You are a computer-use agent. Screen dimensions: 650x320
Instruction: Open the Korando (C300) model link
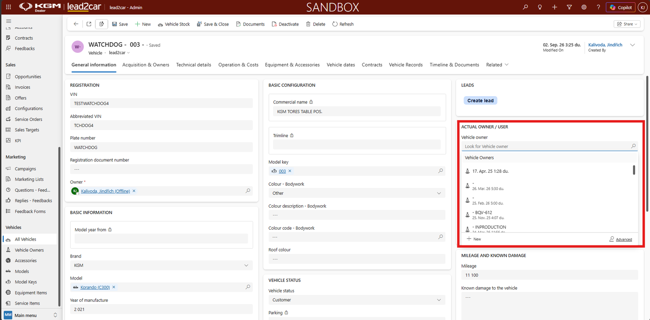[x=95, y=287]
